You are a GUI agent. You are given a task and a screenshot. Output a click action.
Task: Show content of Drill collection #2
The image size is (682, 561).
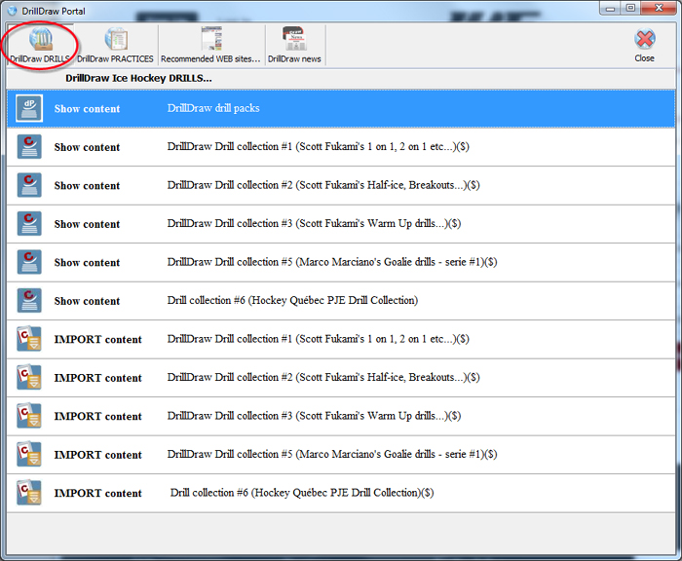[87, 186]
